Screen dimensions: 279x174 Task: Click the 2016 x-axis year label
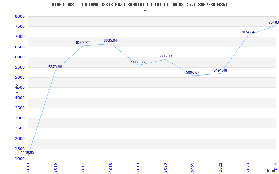click(x=55, y=168)
